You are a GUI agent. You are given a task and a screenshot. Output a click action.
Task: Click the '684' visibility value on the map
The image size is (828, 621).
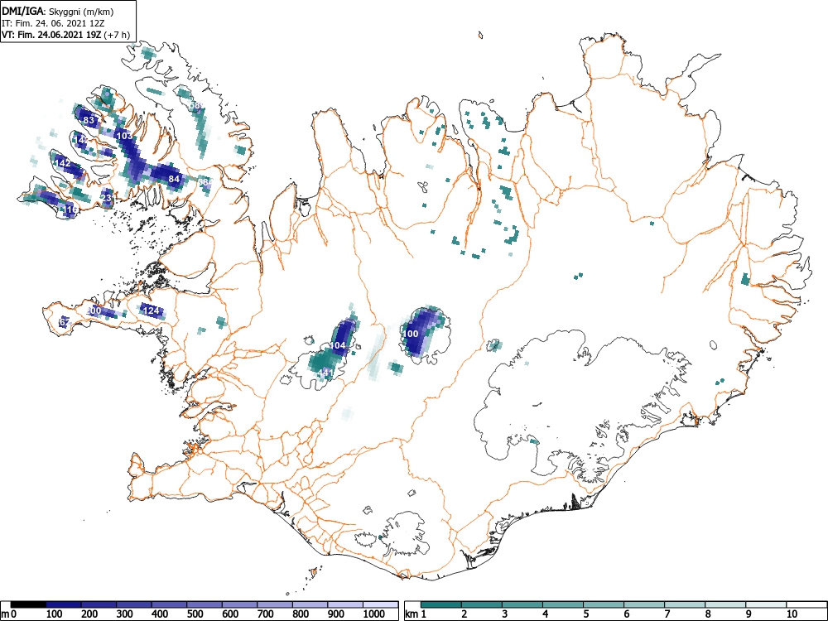pyautogui.click(x=205, y=182)
